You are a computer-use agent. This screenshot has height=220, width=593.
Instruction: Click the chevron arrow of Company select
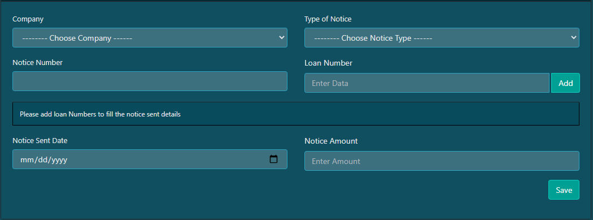[281, 37]
